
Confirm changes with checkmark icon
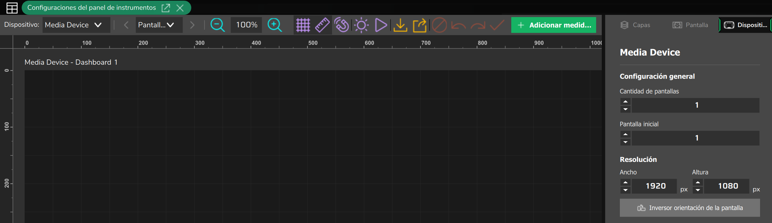tap(497, 25)
